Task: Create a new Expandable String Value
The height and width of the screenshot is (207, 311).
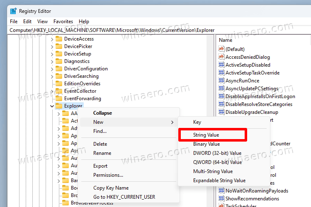Action: 224,181
